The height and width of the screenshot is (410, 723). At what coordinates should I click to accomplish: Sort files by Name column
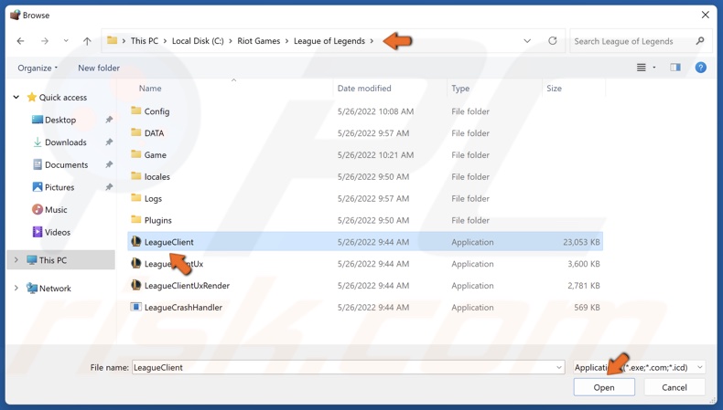pyautogui.click(x=150, y=89)
